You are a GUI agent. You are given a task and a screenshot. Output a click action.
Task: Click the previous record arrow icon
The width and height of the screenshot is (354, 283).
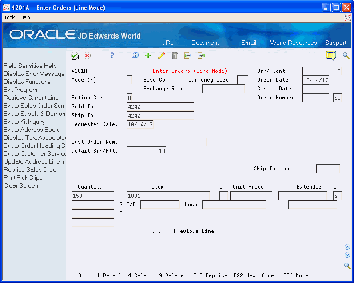[x=187, y=55]
